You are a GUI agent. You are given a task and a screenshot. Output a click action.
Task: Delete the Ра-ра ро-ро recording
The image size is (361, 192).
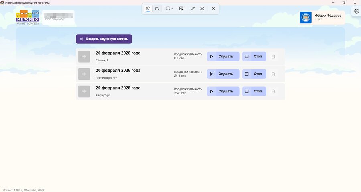click(273, 91)
